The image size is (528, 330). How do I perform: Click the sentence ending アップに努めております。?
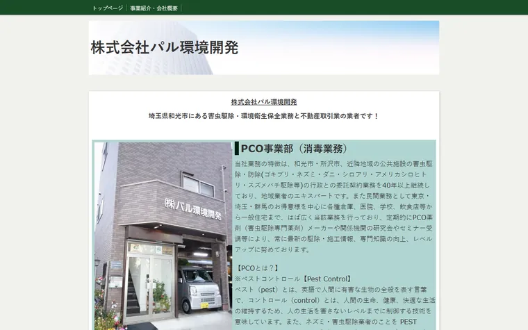272,249
